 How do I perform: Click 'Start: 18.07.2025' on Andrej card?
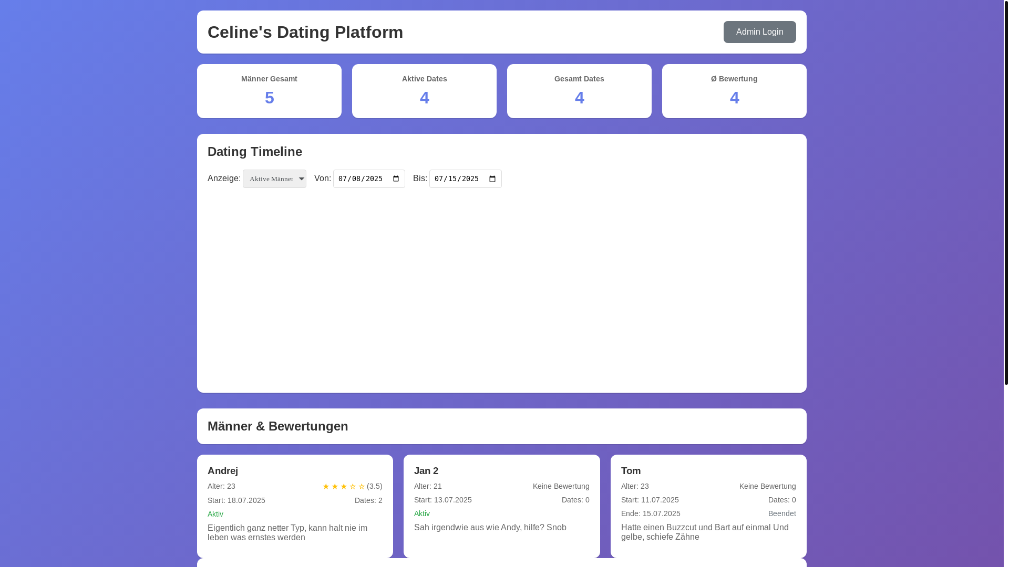click(236, 500)
